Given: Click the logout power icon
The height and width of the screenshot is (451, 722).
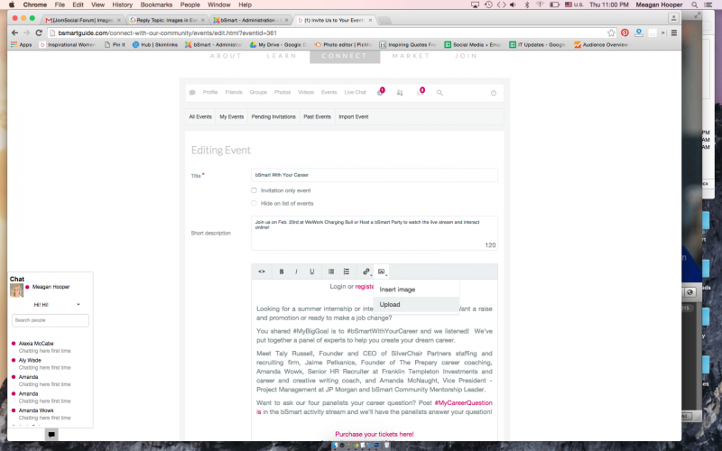Looking at the screenshot, I should tap(493, 93).
